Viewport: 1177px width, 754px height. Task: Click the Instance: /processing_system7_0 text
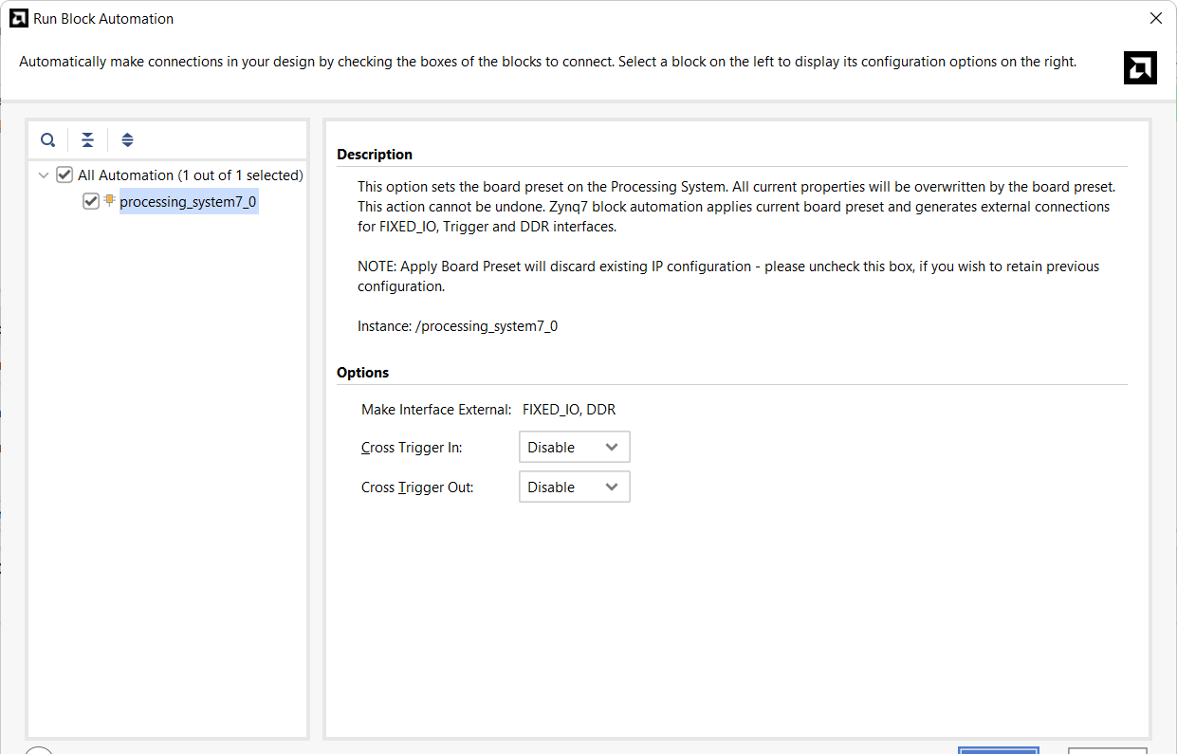pos(457,325)
